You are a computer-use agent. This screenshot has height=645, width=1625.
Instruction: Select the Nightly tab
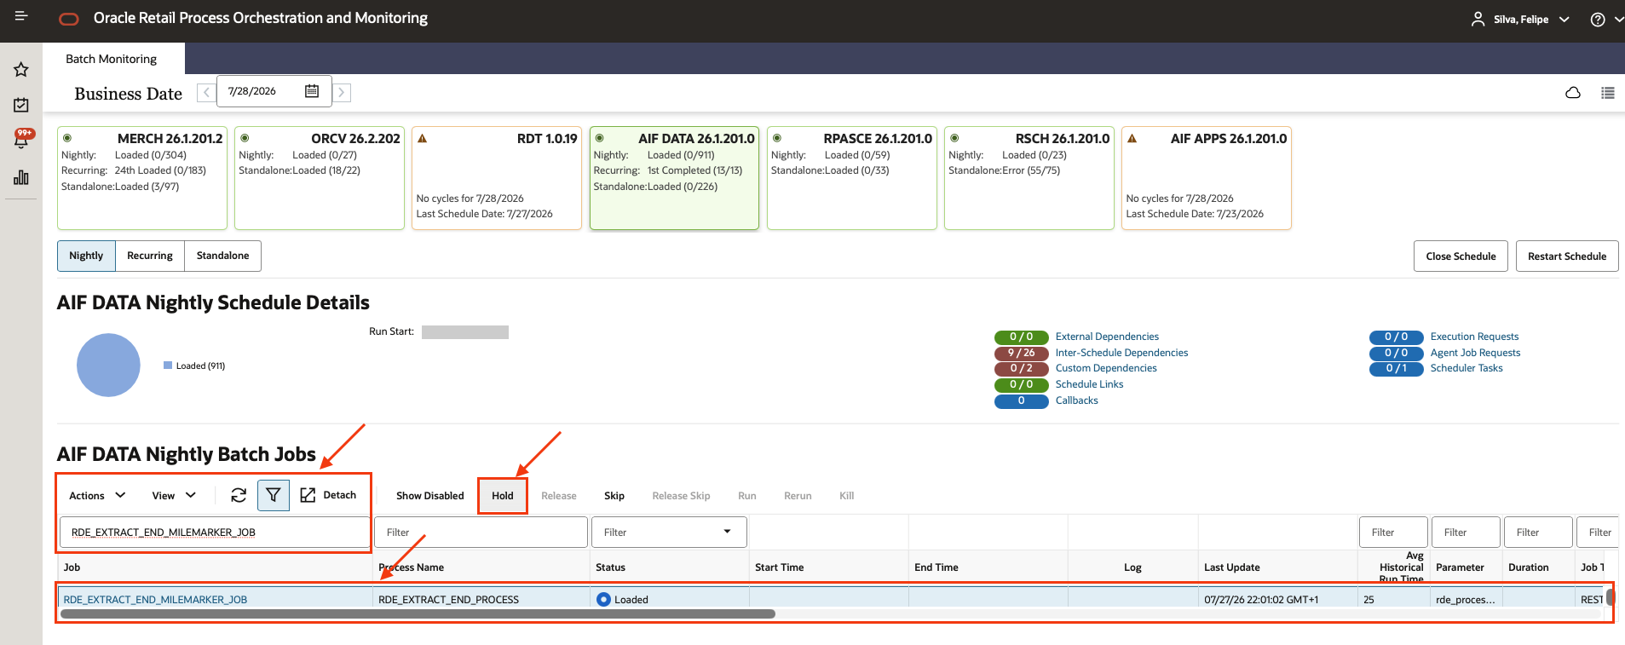click(86, 256)
